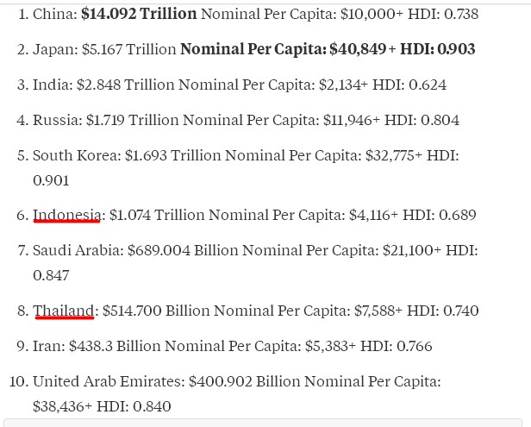
Task: Click the bold $14.092 Trillion text
Action: [139, 14]
